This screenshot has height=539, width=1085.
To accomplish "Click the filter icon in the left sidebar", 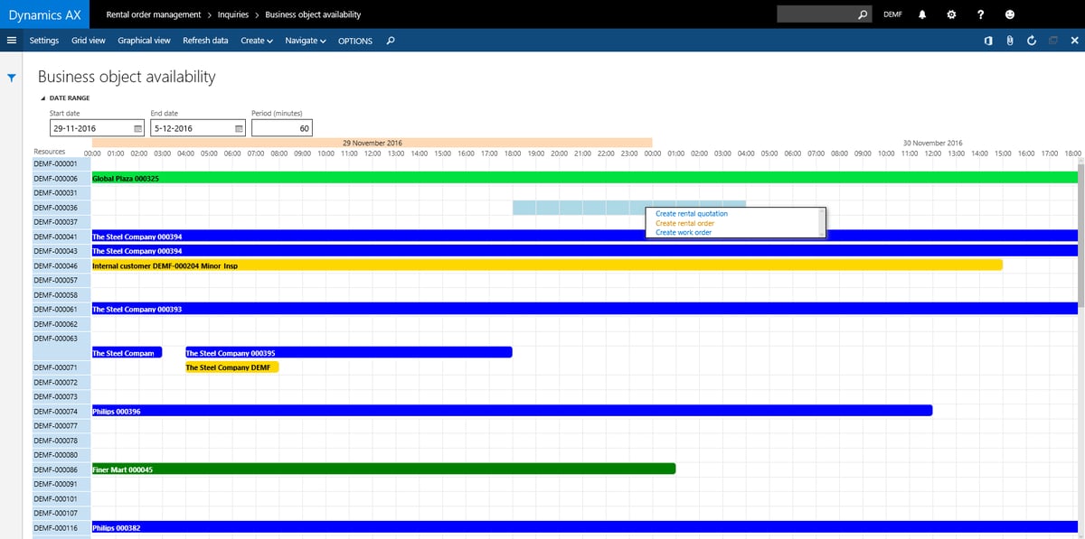I will click(12, 78).
